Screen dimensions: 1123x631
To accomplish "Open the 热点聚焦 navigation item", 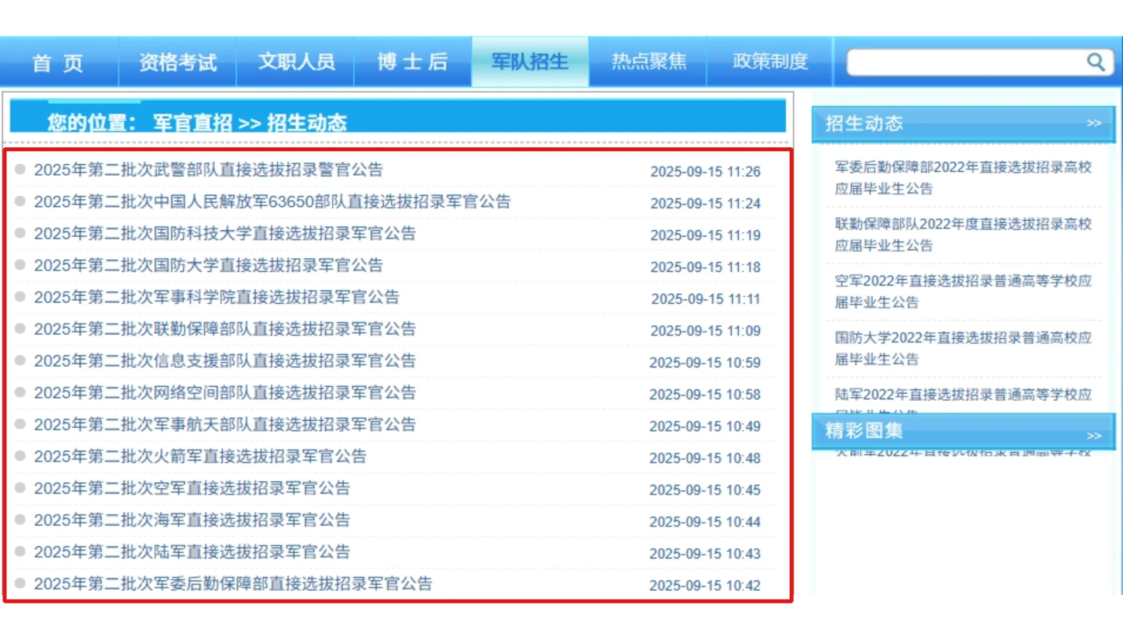I will coord(649,62).
